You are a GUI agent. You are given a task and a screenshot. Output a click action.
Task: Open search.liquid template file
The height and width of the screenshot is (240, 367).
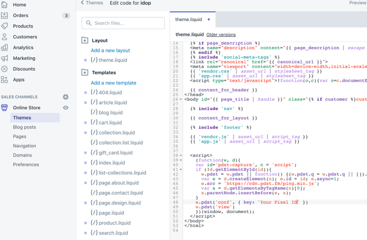click(114, 233)
